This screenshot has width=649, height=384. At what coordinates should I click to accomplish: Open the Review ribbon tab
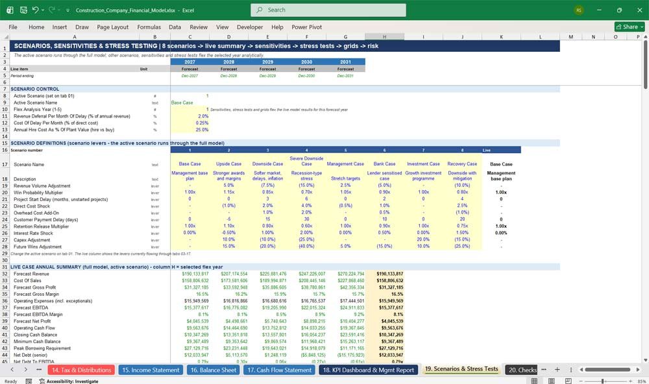(199, 27)
